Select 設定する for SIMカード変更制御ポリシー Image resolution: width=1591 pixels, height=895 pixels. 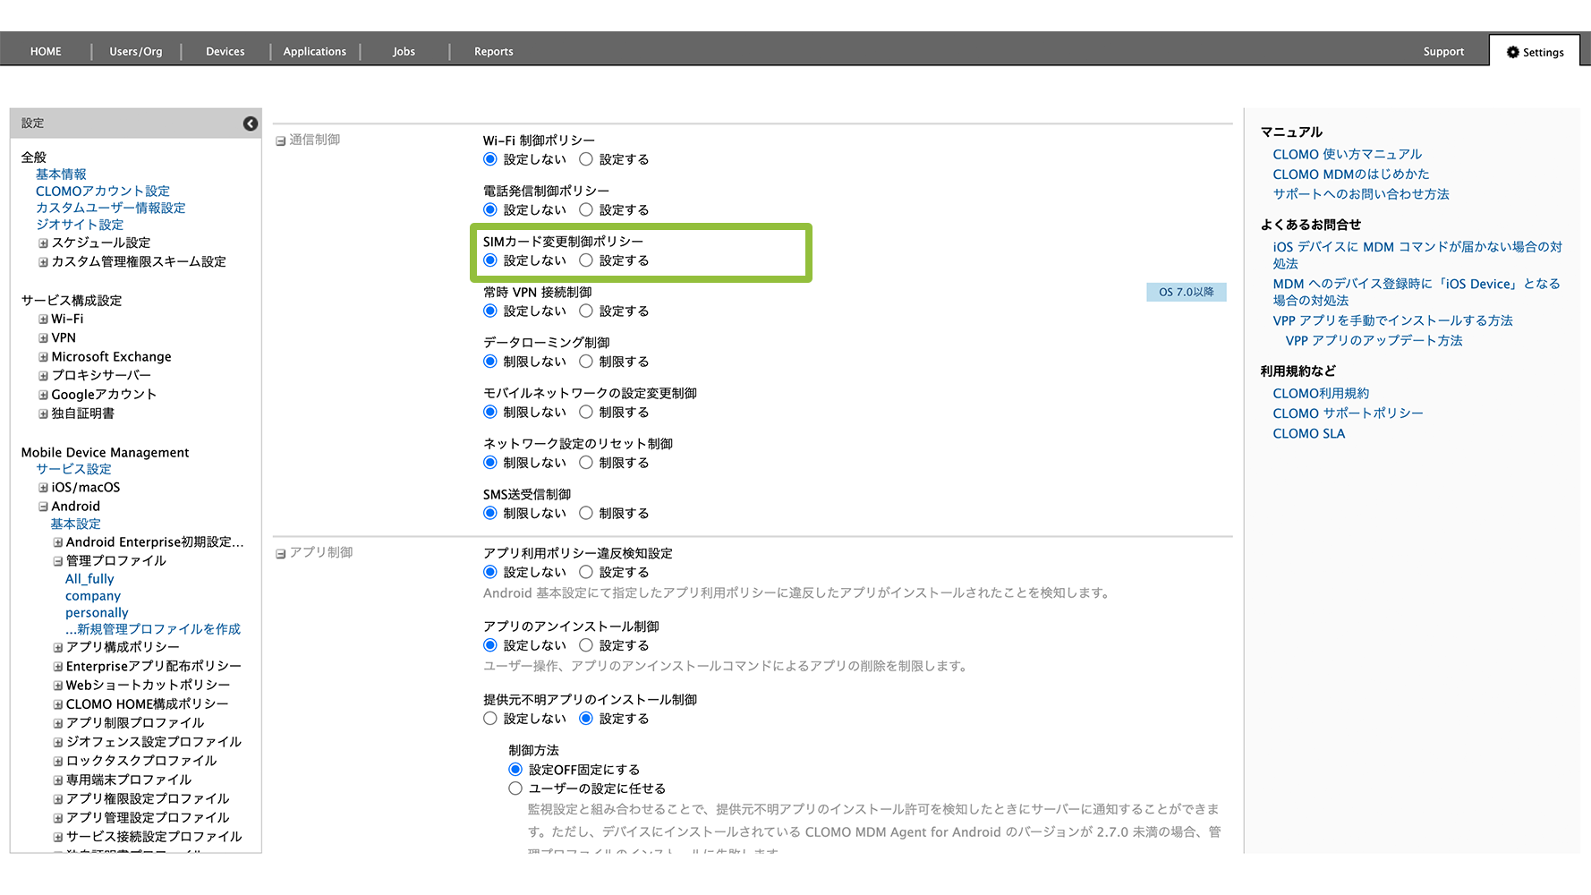pyautogui.click(x=586, y=260)
